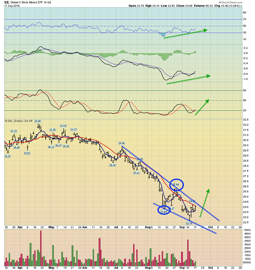Image resolution: width=255 pixels, height=270 pixels.
Task: Click the 30.11 low price label
Action: pyautogui.click(x=51, y=147)
